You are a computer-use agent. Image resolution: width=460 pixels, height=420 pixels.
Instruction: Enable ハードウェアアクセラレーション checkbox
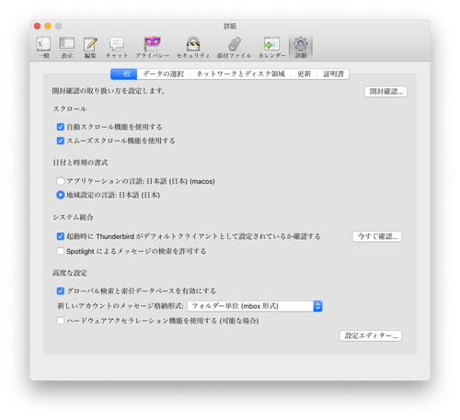[61, 321]
